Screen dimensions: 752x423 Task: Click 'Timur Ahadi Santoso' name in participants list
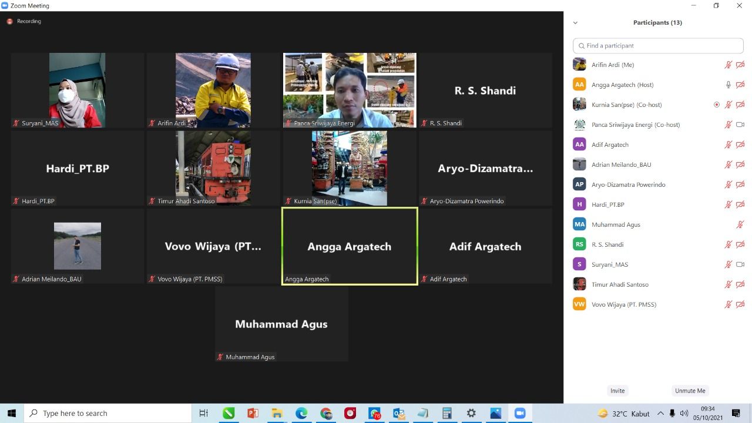620,284
